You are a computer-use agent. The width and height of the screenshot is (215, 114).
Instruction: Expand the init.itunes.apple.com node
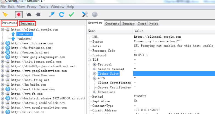(2, 62)
